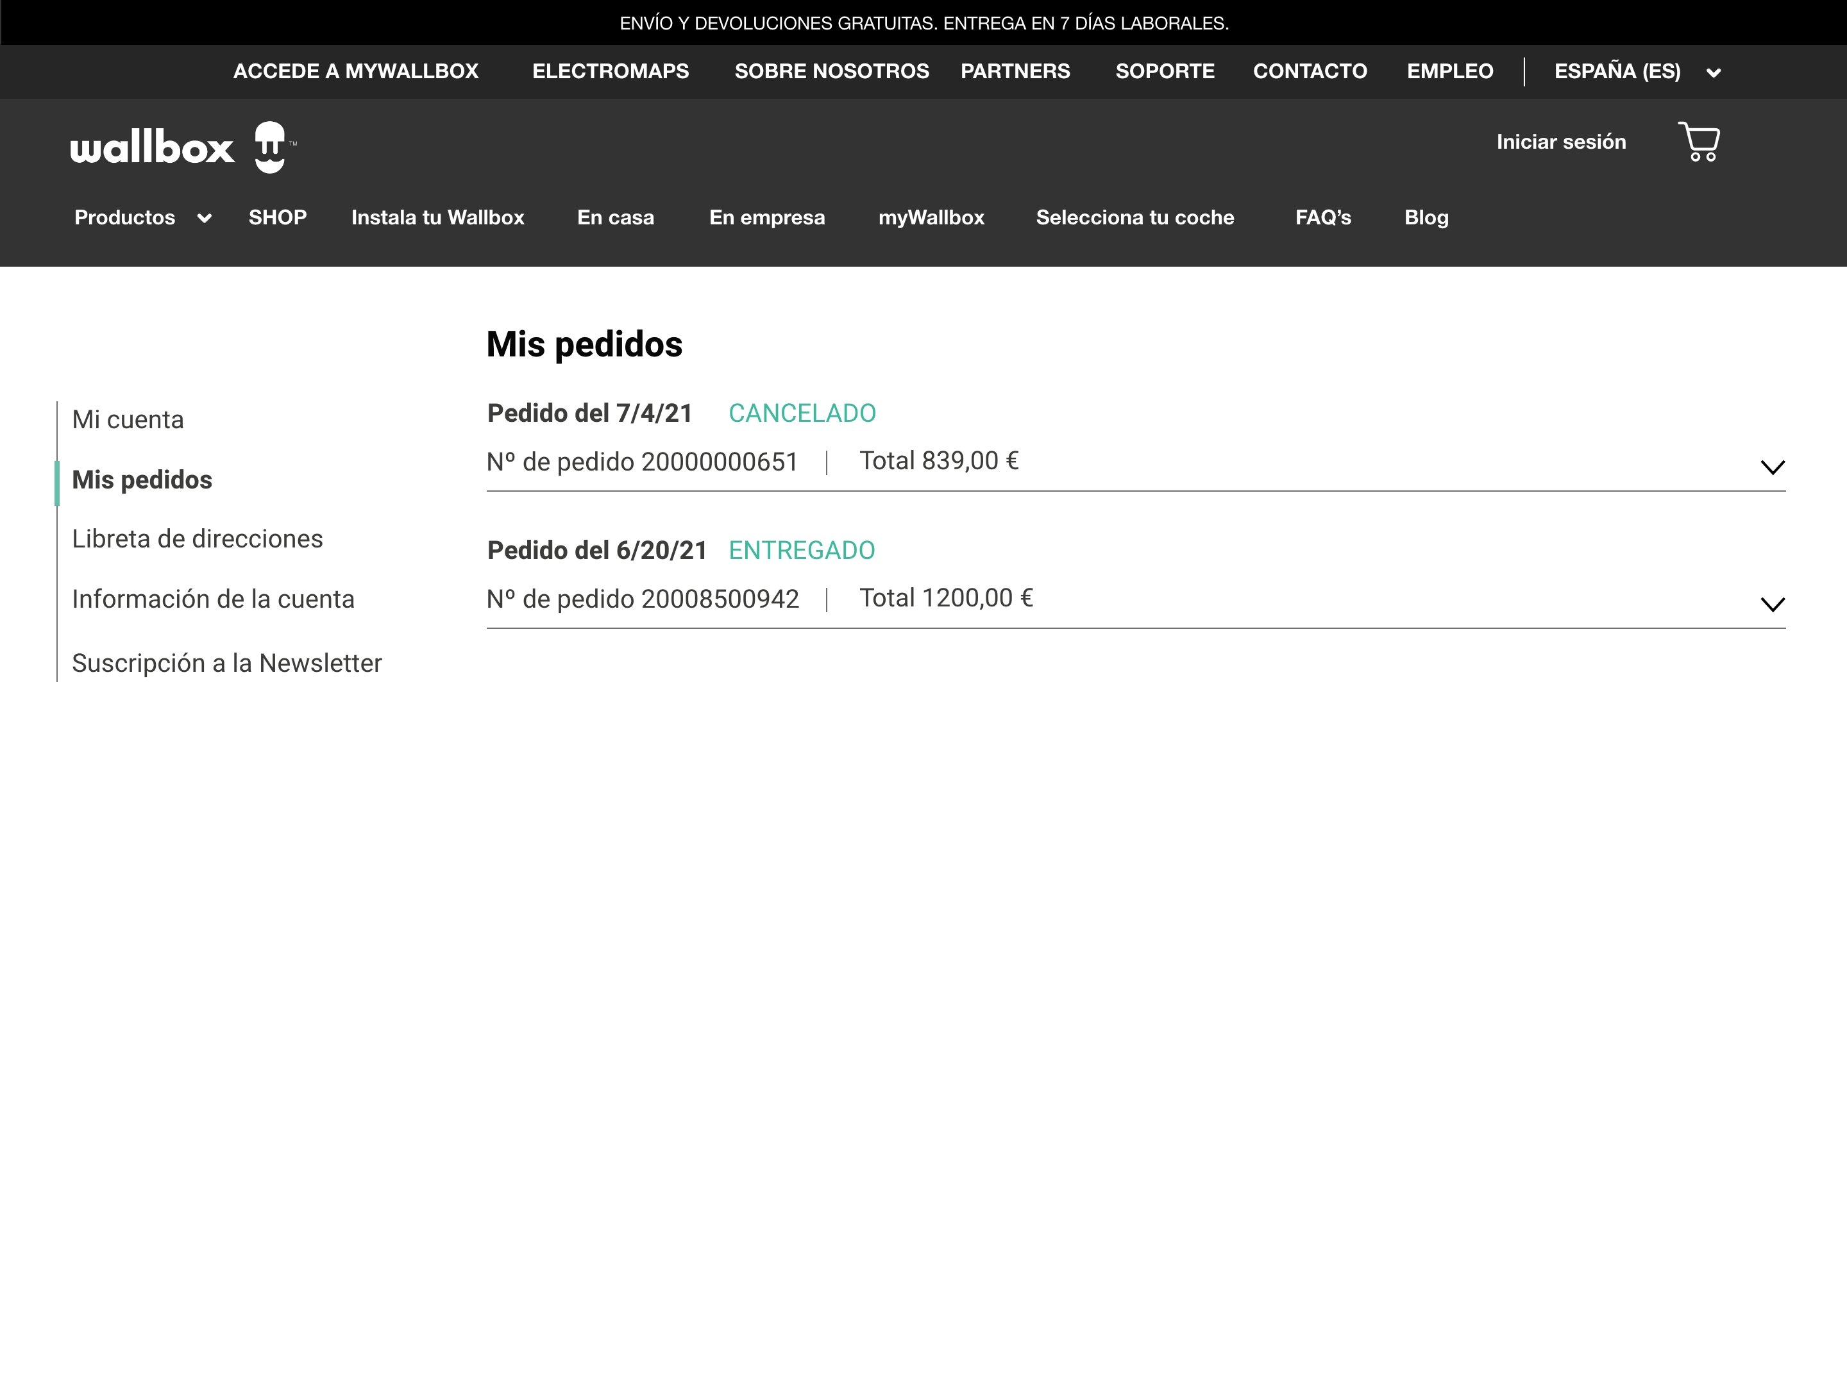1847x1377 pixels.
Task: Expand the delivered order from 6/20/21
Action: point(1772,605)
